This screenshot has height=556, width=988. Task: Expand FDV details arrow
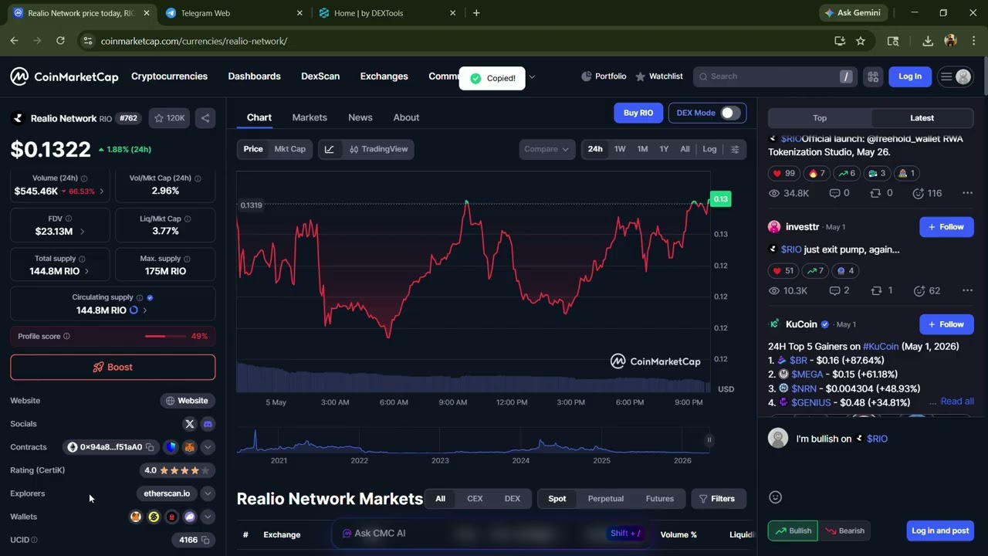[x=82, y=231]
